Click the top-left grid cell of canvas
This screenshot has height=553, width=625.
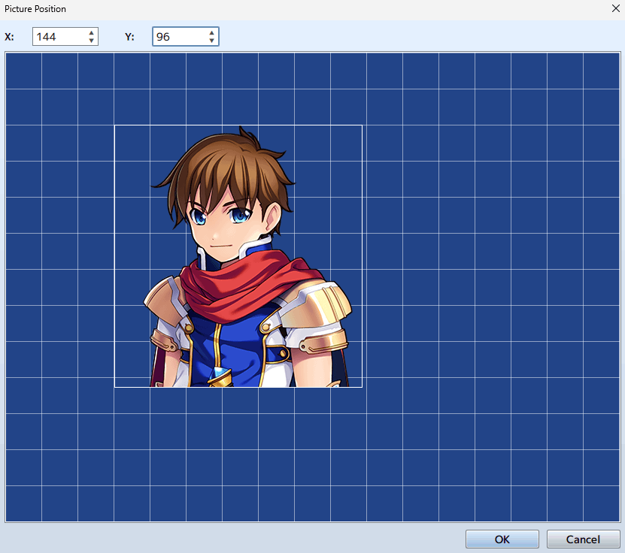tap(23, 71)
